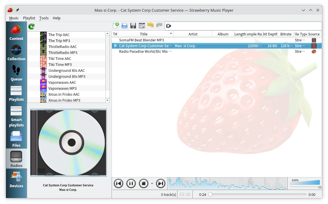Open the stop button dropdown arrow
328x204 pixels.
pyautogui.click(x=152, y=184)
